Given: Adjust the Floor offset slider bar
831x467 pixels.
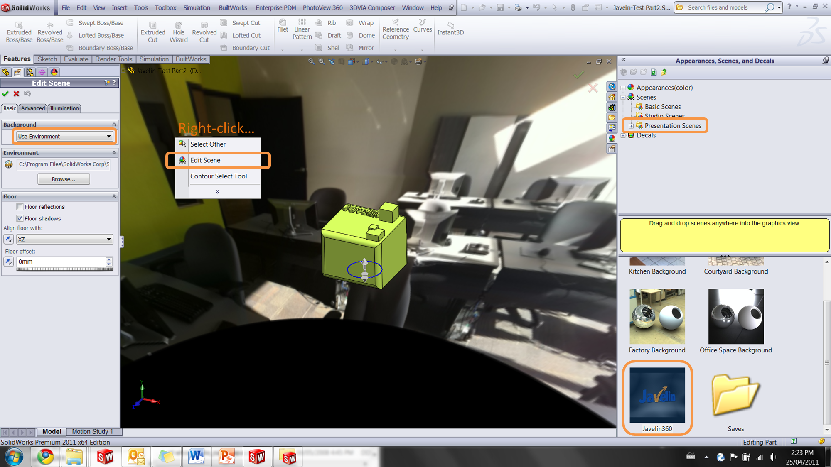Looking at the screenshot, I should pyautogui.click(x=65, y=269).
